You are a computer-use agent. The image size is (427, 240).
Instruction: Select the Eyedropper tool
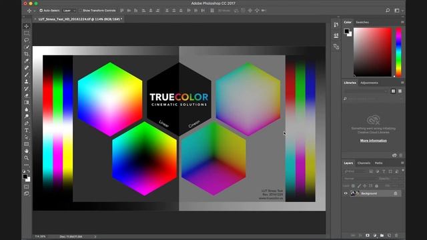(x=27, y=61)
